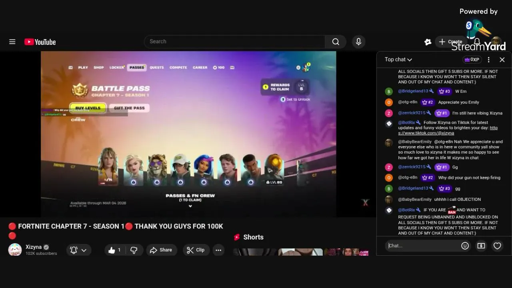Click the Rewards to Claim panel
The height and width of the screenshot is (288, 512).
[285, 87]
